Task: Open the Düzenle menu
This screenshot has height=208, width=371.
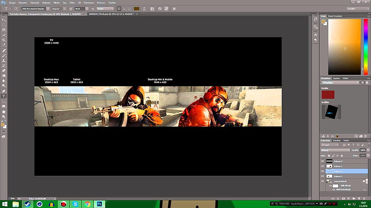Action: 23,3
